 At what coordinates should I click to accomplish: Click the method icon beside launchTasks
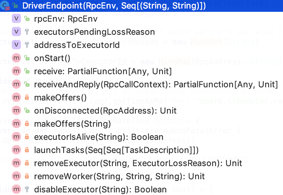16,150
